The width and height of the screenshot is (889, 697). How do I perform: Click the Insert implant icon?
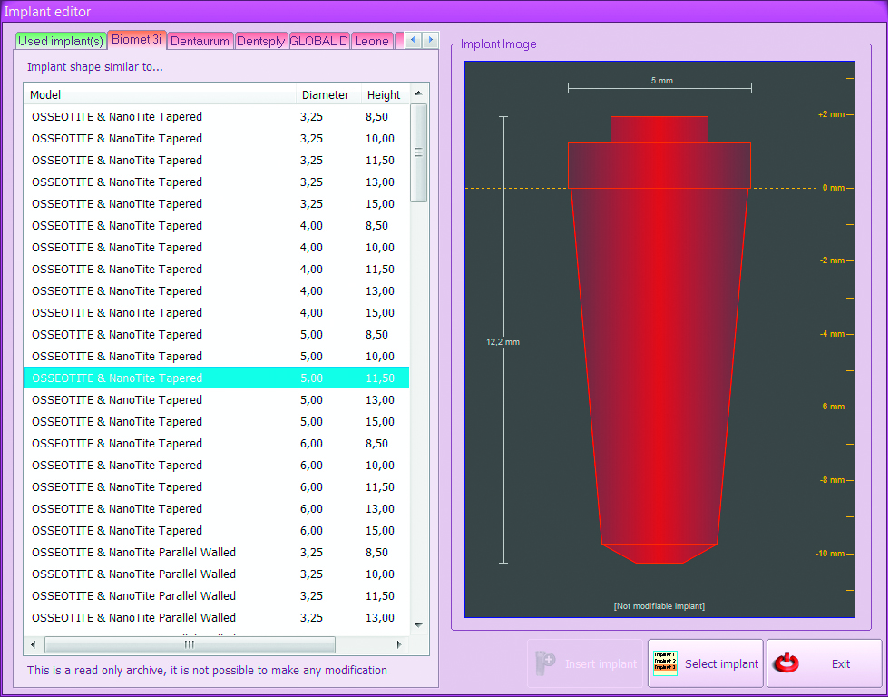(545, 663)
